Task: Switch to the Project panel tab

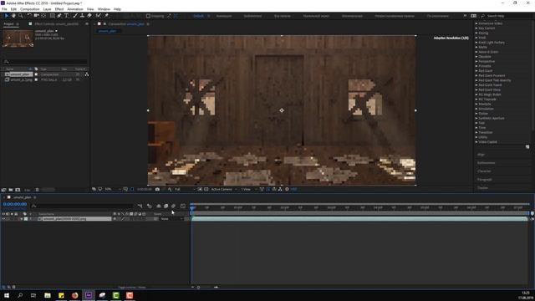Action: [x=9, y=24]
